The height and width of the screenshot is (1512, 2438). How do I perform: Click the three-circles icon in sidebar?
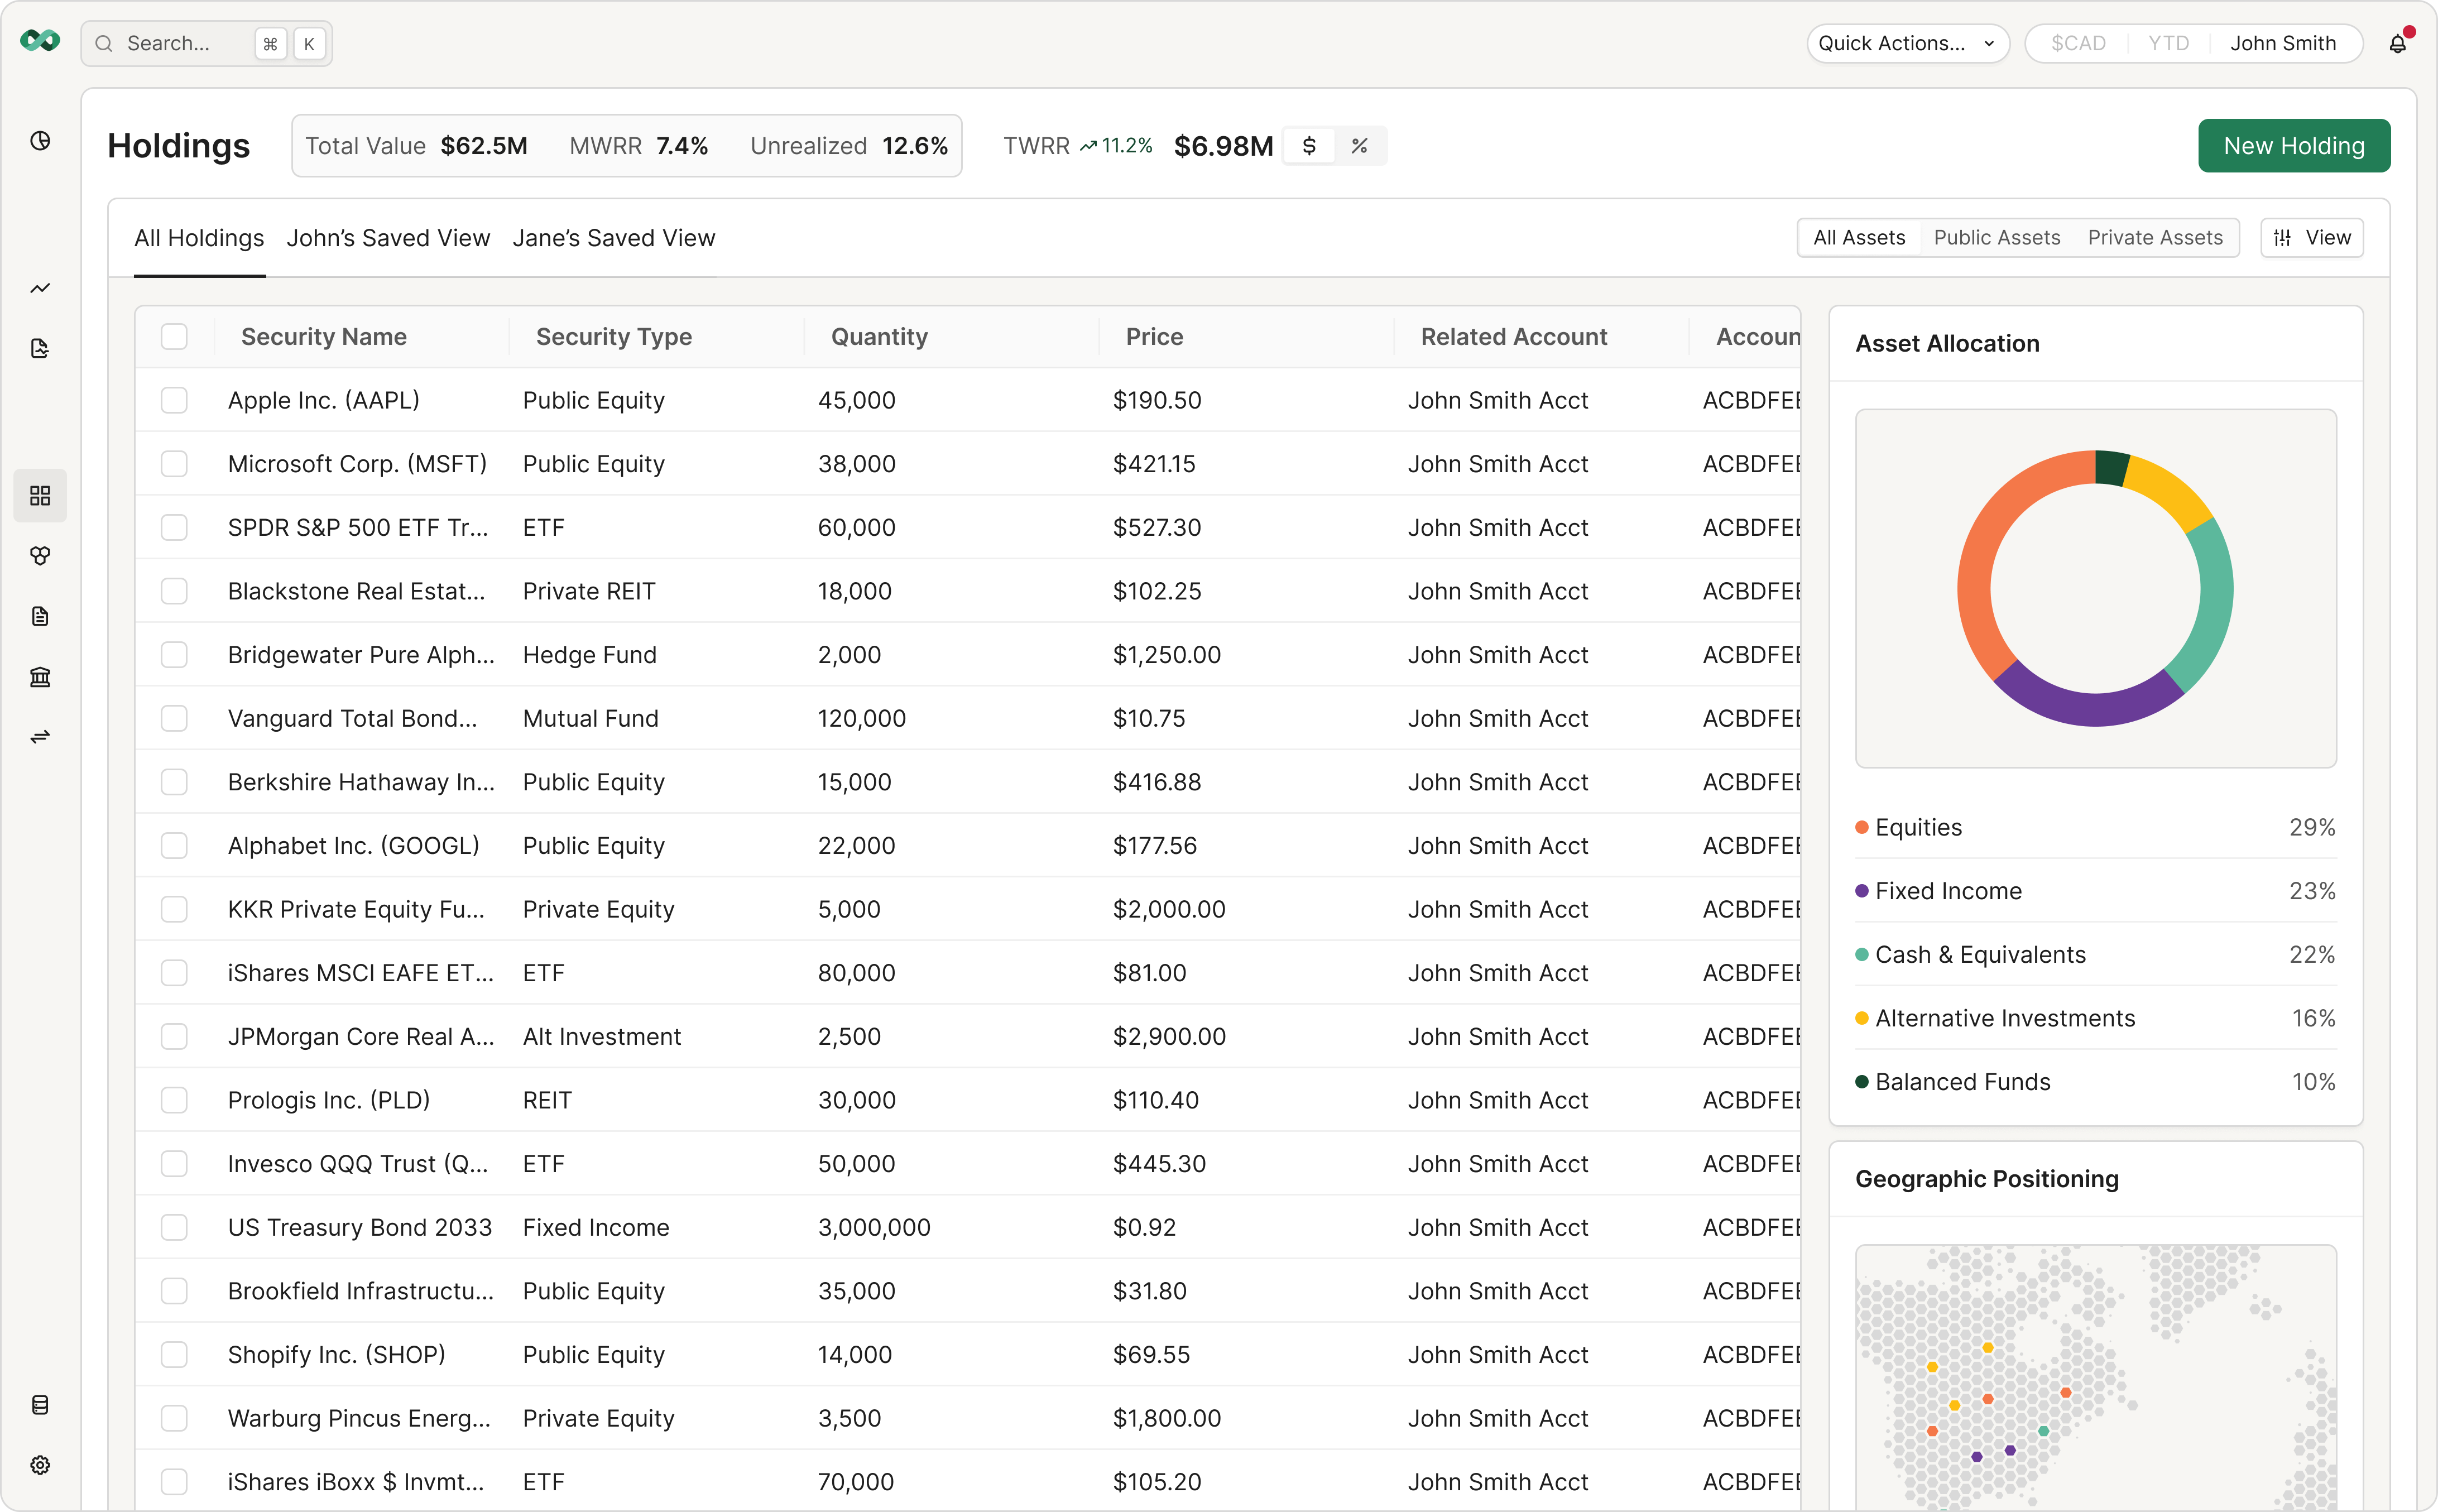(40, 556)
